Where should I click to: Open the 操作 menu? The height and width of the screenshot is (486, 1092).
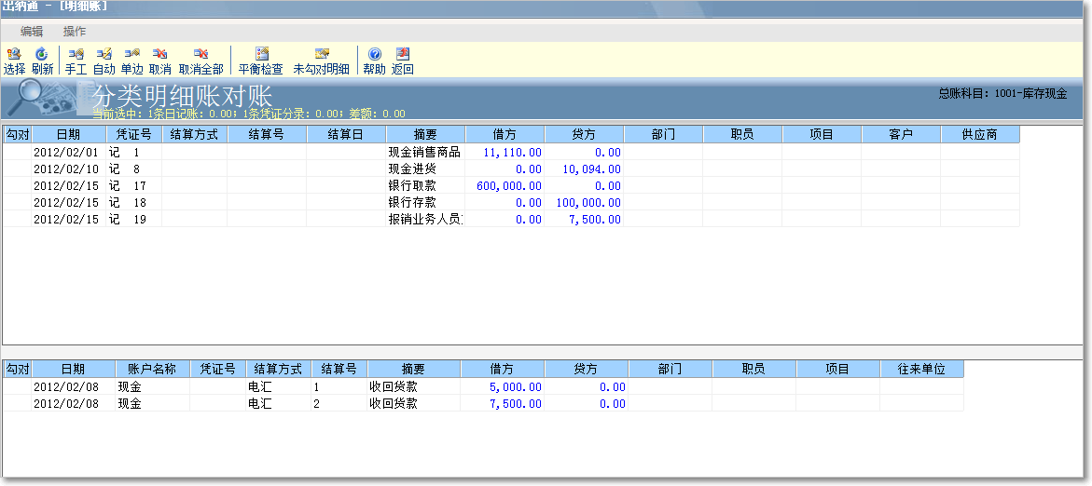pyautogui.click(x=75, y=32)
